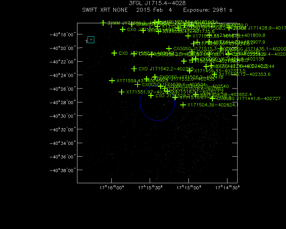The width and height of the screenshot is (286, 229).
Task: Click the right ascension label 17h15m30s
Action: [150, 188]
